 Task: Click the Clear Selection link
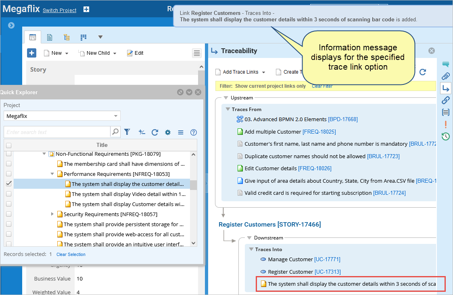point(71,254)
